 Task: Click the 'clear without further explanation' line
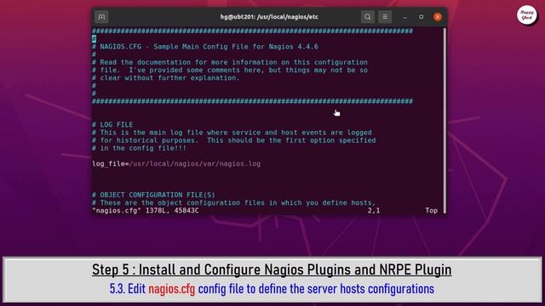click(x=166, y=77)
